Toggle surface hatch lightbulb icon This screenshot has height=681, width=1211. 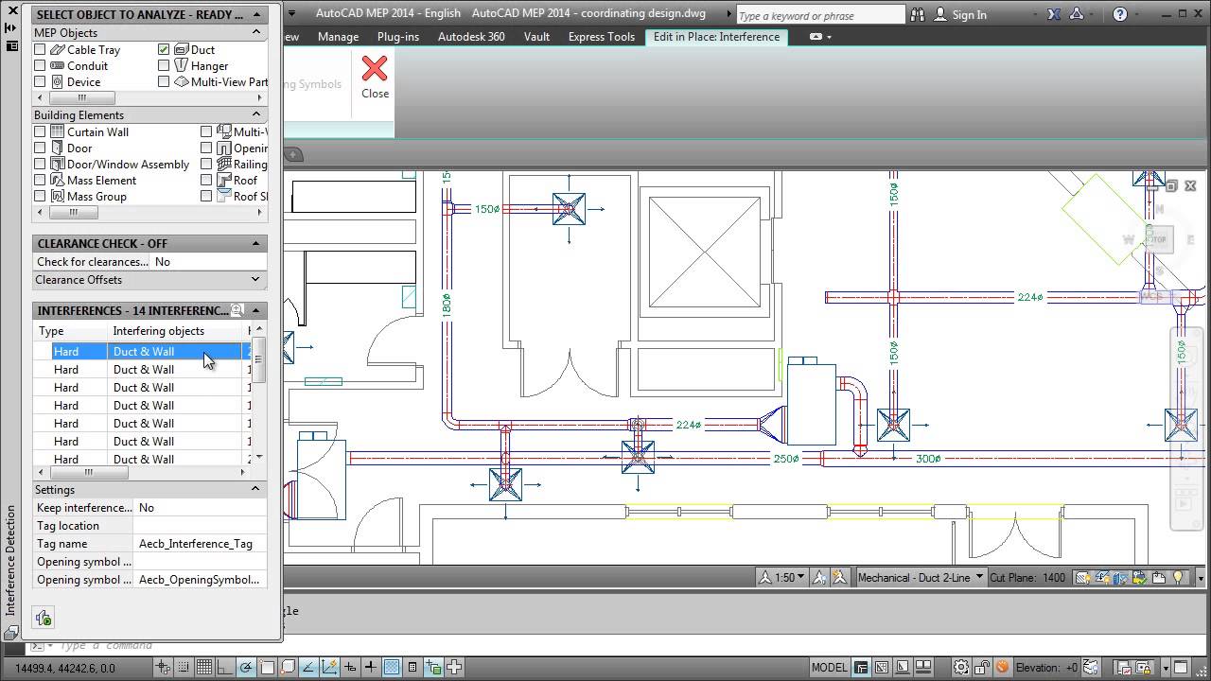pos(1082,577)
